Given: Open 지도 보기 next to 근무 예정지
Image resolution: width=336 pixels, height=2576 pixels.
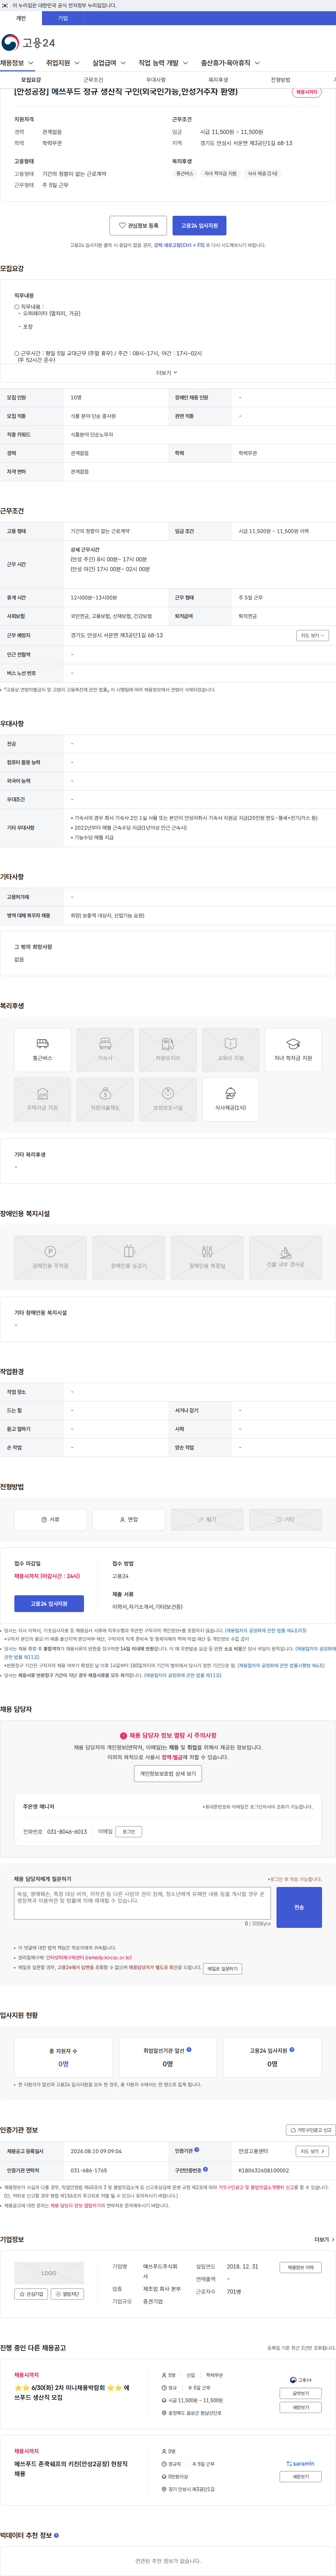Looking at the screenshot, I should (312, 635).
